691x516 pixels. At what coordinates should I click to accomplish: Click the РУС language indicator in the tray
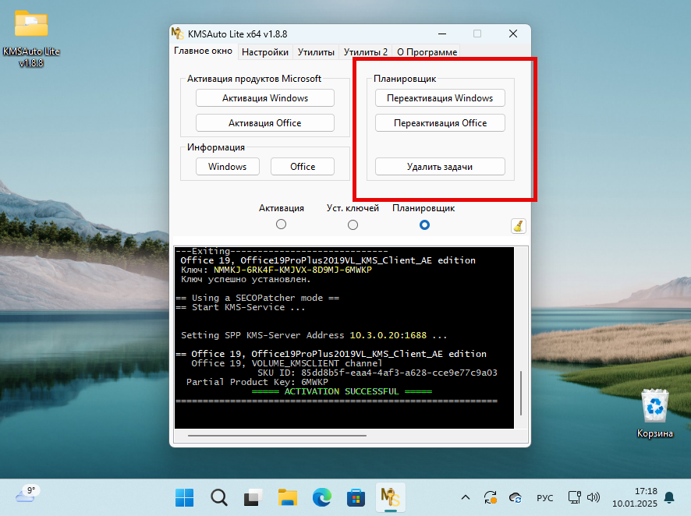545,497
